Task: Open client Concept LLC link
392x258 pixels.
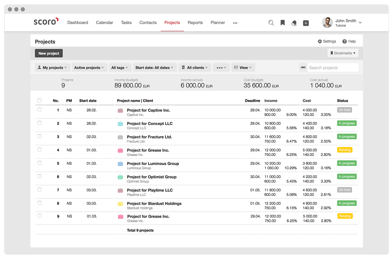Action: (x=137, y=128)
